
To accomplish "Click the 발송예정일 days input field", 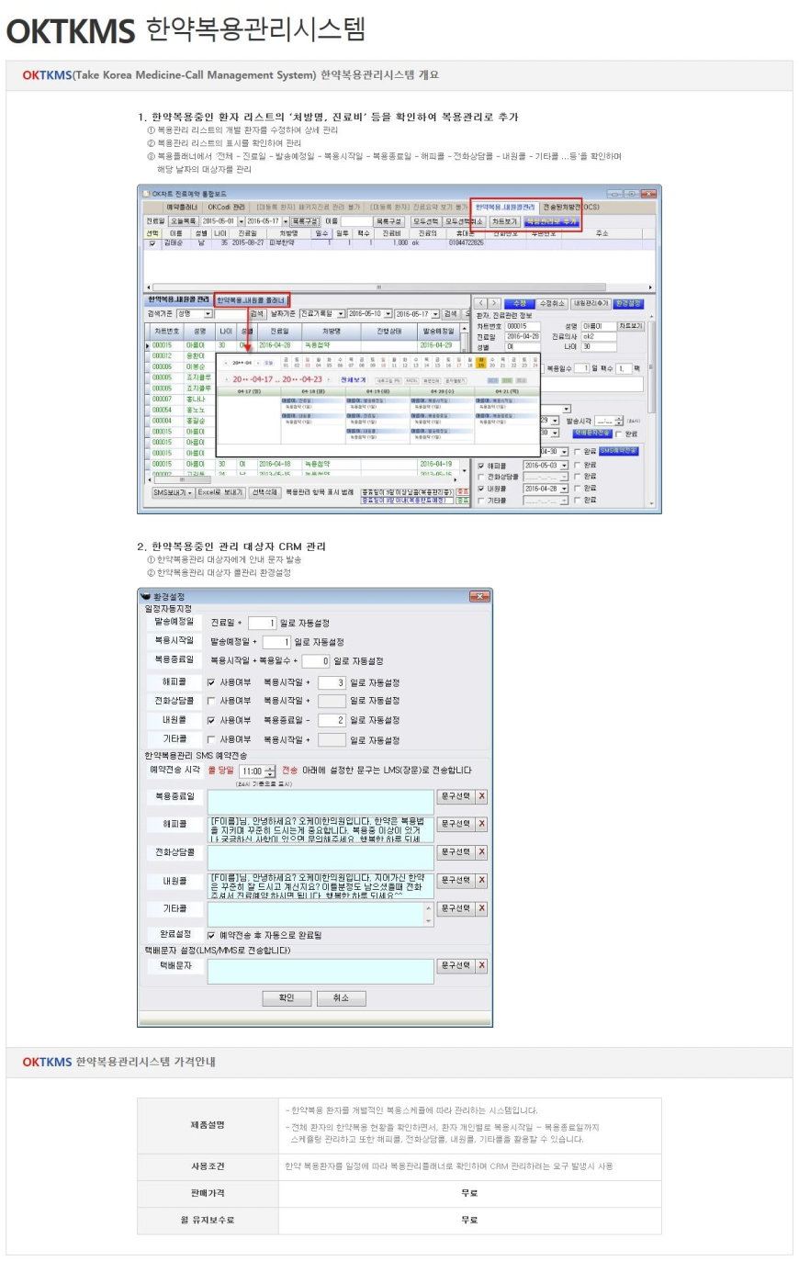I will click(x=262, y=623).
